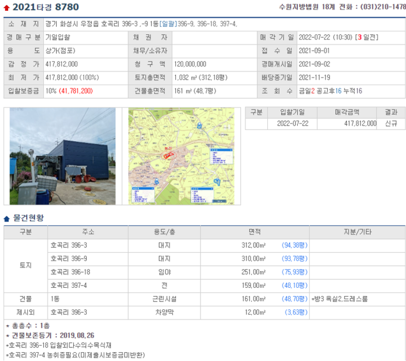Click land total area 1,032 ㎡ (312.18평)
The height and width of the screenshot is (361, 406).
[x=201, y=78]
